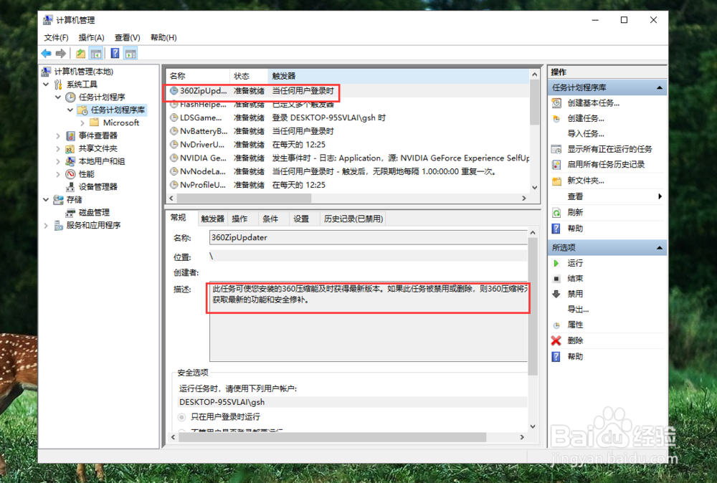Select 磁盘管理 in the tree
Screen dimensions: 717x483
tap(94, 213)
